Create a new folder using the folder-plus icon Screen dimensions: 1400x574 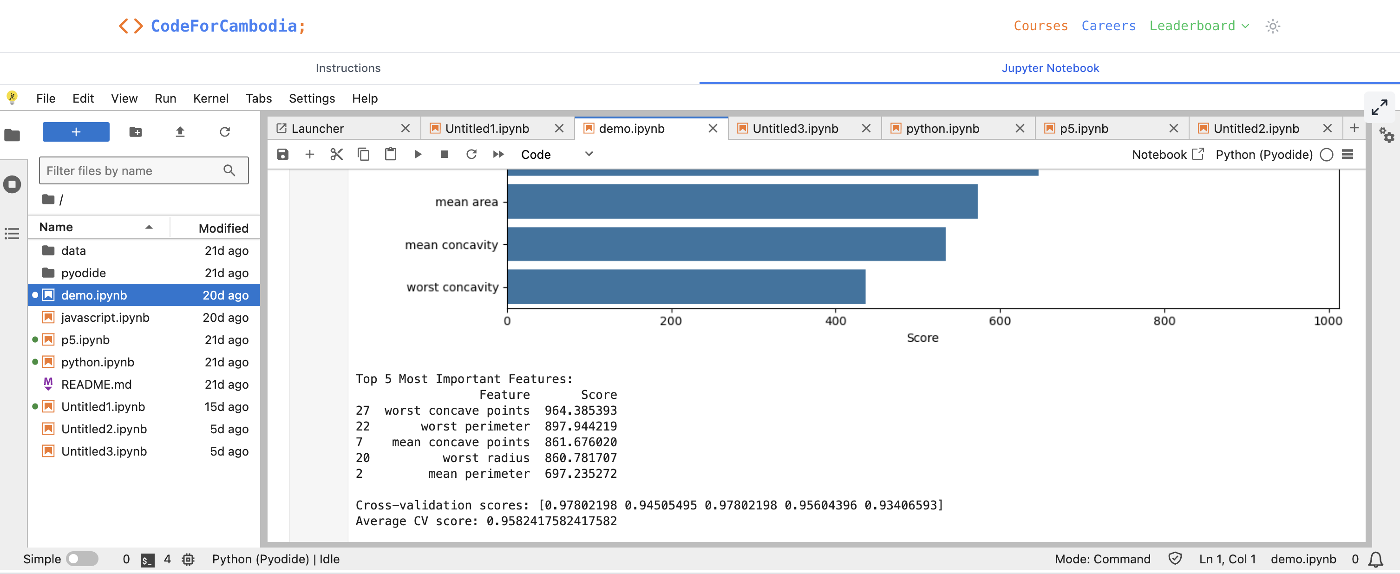pyautogui.click(x=135, y=132)
